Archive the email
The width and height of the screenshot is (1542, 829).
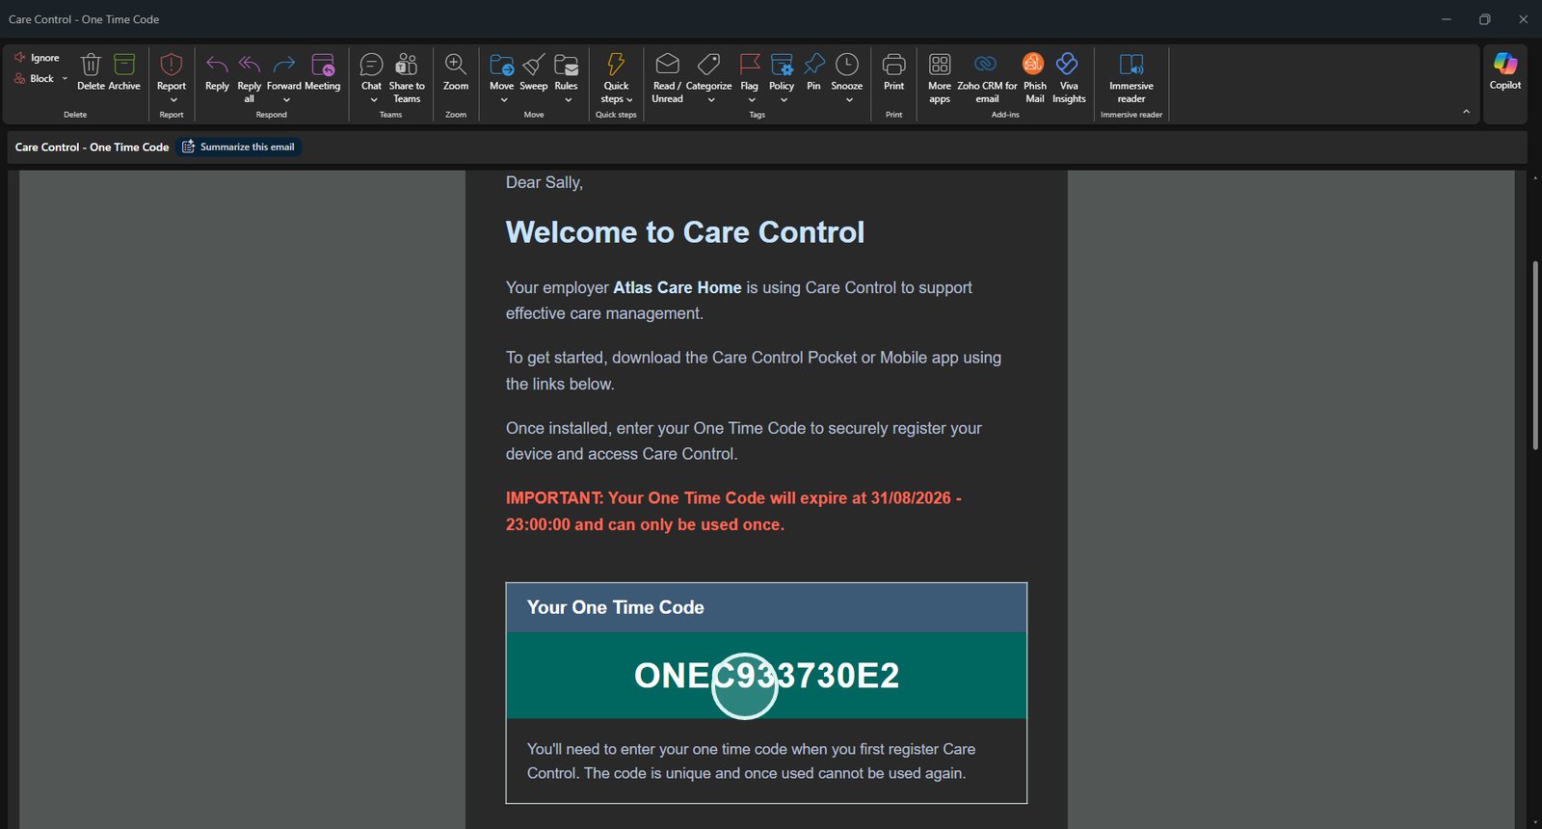pyautogui.click(x=124, y=65)
